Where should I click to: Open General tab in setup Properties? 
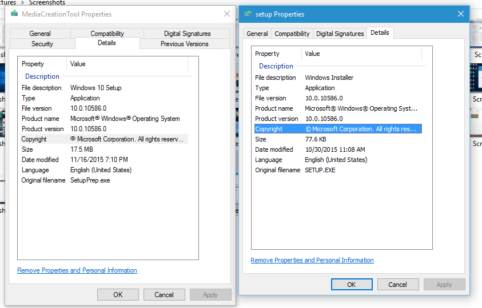[257, 34]
